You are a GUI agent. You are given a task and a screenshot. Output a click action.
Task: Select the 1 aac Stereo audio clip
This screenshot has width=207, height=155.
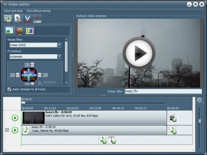point(94,130)
